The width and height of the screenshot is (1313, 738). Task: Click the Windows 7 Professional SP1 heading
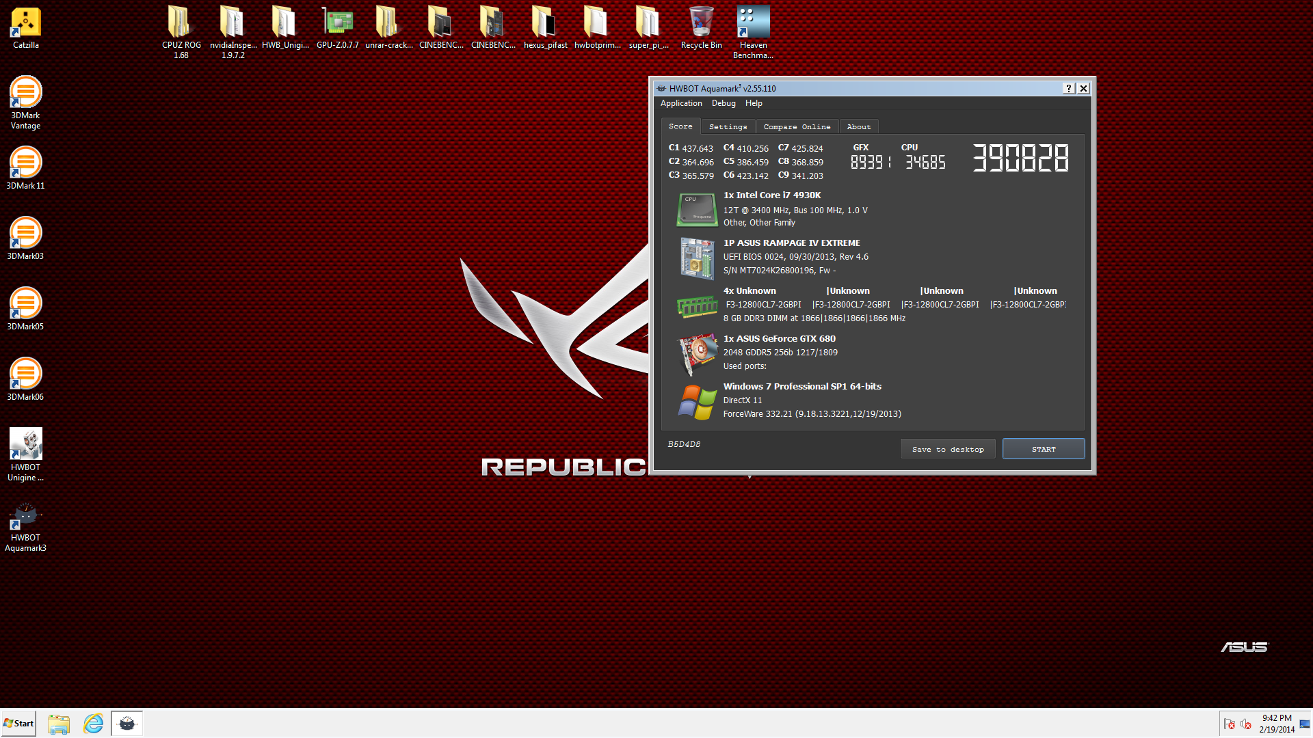pyautogui.click(x=802, y=387)
